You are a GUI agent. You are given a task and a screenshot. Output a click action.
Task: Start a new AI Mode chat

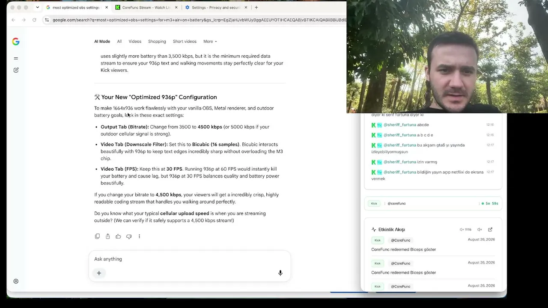pos(16,70)
